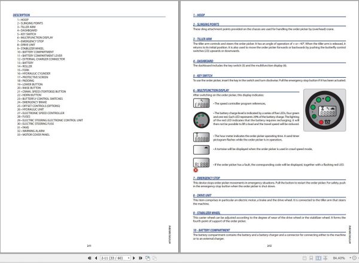Go to next page arrow

pos(134,258)
